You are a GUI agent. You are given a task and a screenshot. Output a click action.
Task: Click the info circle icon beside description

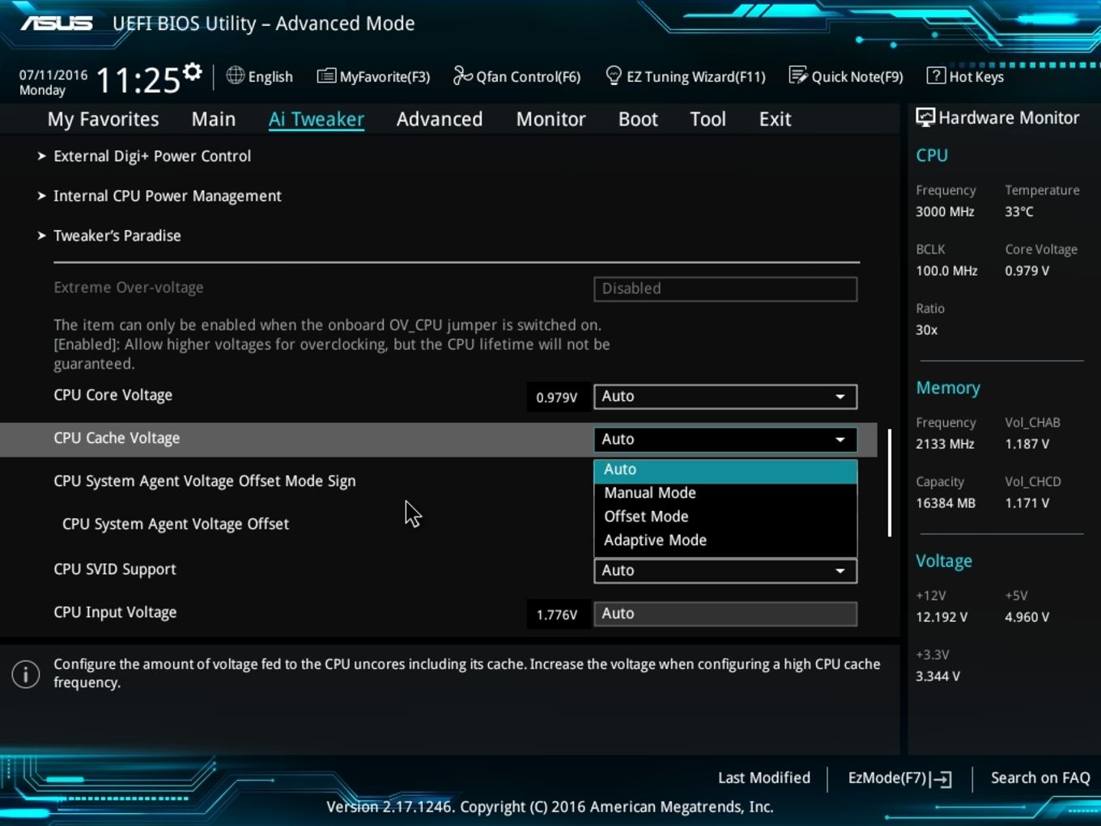[26, 674]
